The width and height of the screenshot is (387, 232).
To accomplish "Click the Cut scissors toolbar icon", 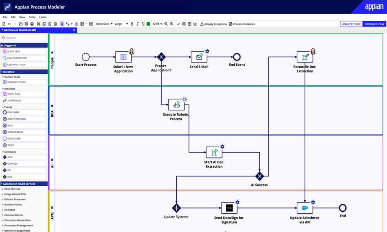I will pyautogui.click(x=39, y=24).
